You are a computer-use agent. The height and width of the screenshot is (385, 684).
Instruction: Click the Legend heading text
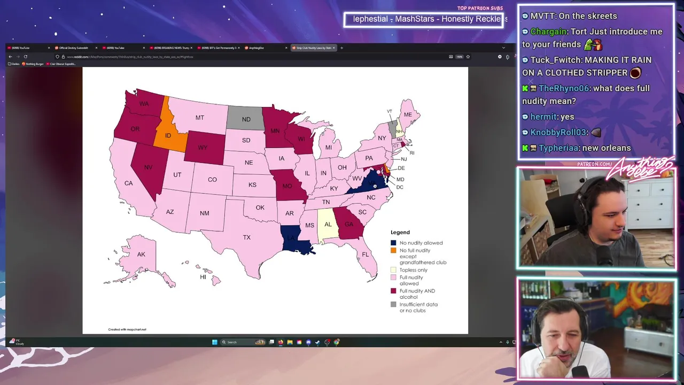pyautogui.click(x=400, y=232)
